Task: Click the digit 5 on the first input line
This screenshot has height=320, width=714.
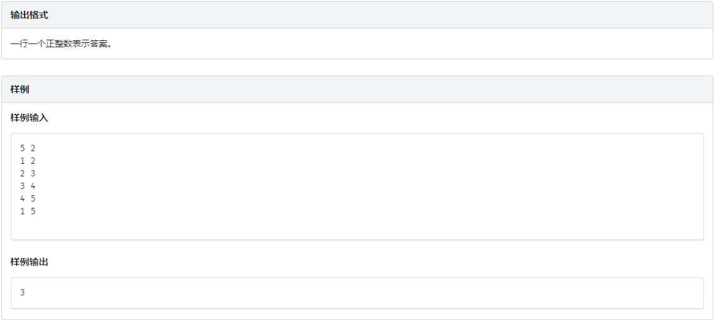Action: [x=23, y=148]
